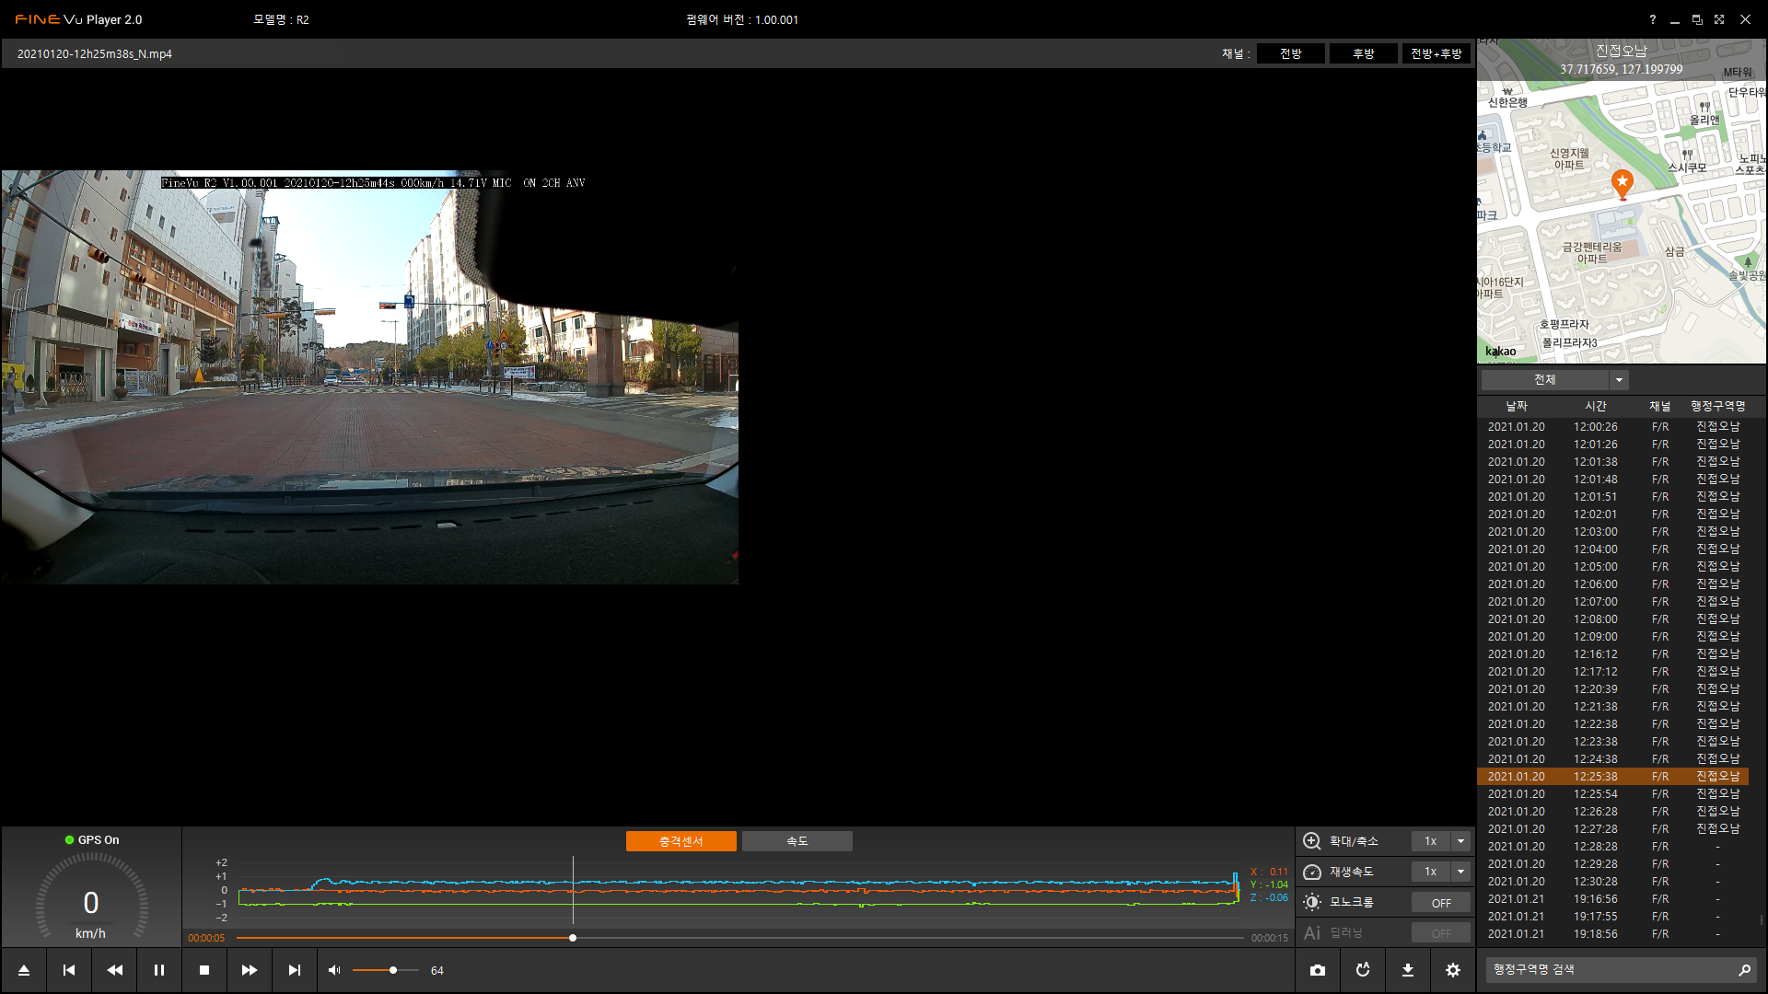Click the eject/open file icon
Viewport: 1768px width, 994px height.
click(24, 970)
